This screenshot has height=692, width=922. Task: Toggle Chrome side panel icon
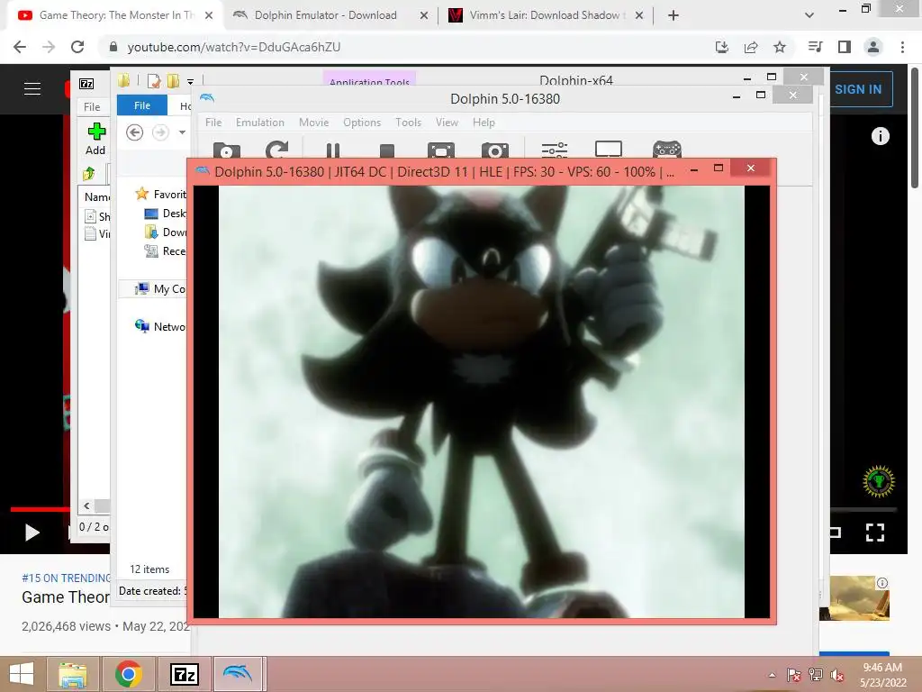click(845, 47)
